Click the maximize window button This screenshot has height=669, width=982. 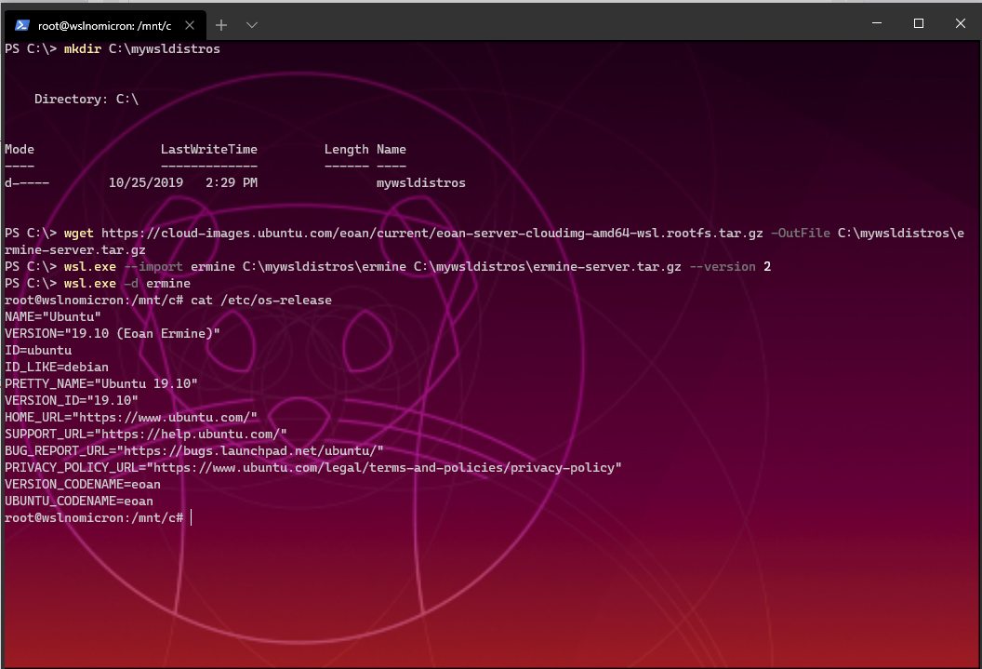(919, 23)
